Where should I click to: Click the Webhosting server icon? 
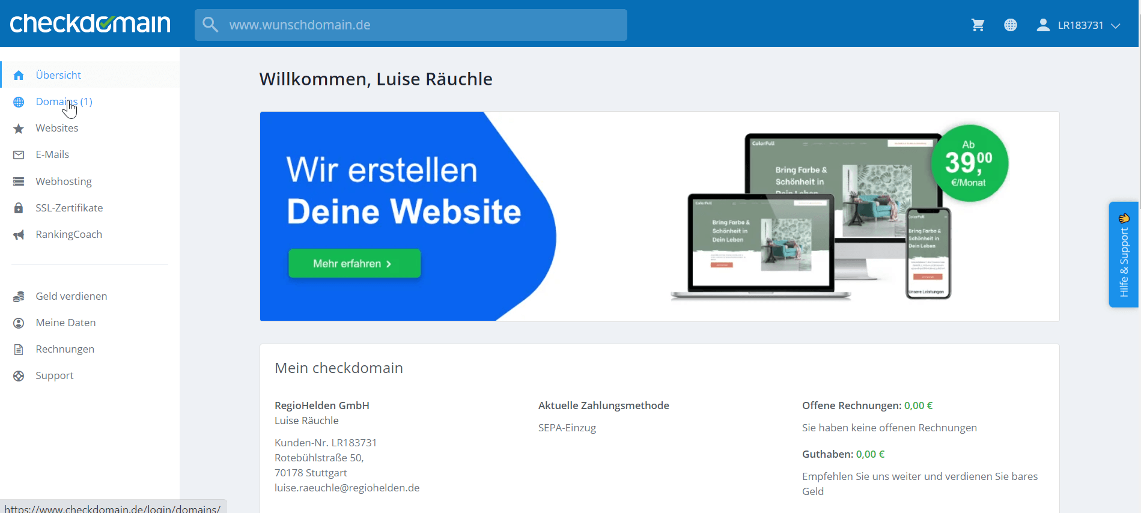(x=19, y=181)
